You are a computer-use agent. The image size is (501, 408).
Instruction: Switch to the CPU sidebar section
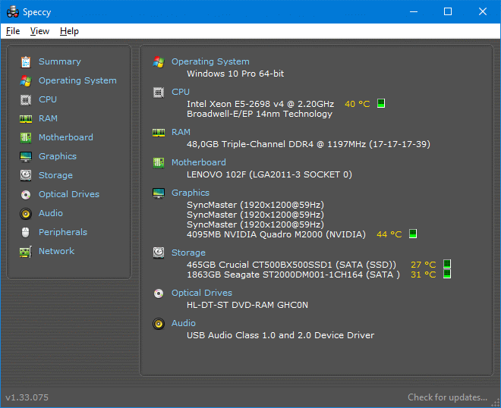48,99
